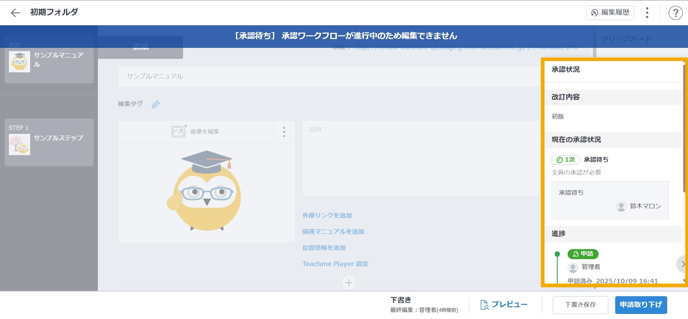The height and width of the screenshot is (319, 688).
Task: Click 位置情報を追加 link
Action: (324, 248)
